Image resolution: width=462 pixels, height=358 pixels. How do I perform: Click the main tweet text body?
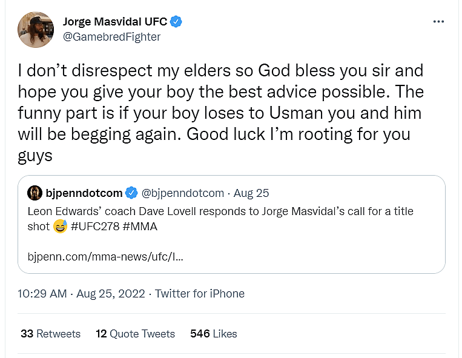pos(218,113)
